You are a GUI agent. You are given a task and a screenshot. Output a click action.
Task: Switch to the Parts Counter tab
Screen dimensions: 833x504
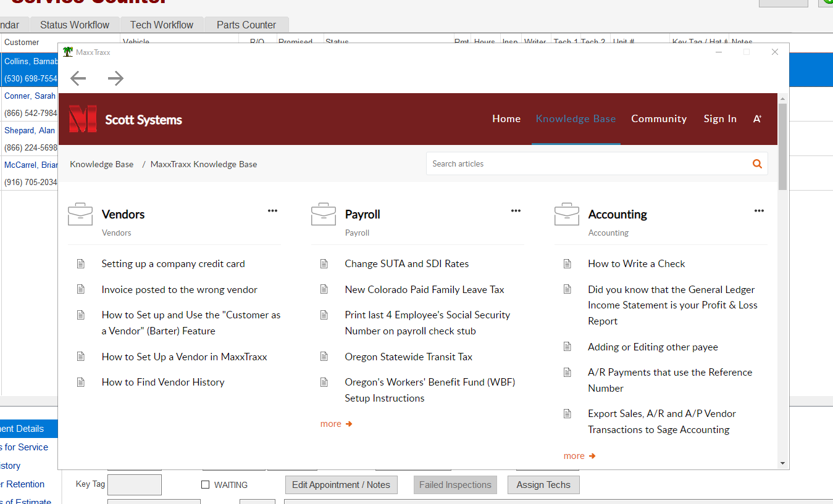click(x=246, y=25)
